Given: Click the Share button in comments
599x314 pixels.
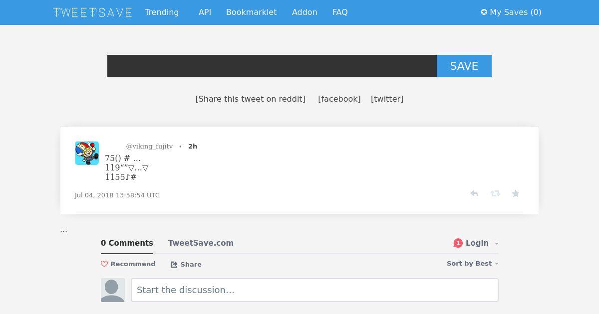Looking at the screenshot, I should tap(186, 264).
